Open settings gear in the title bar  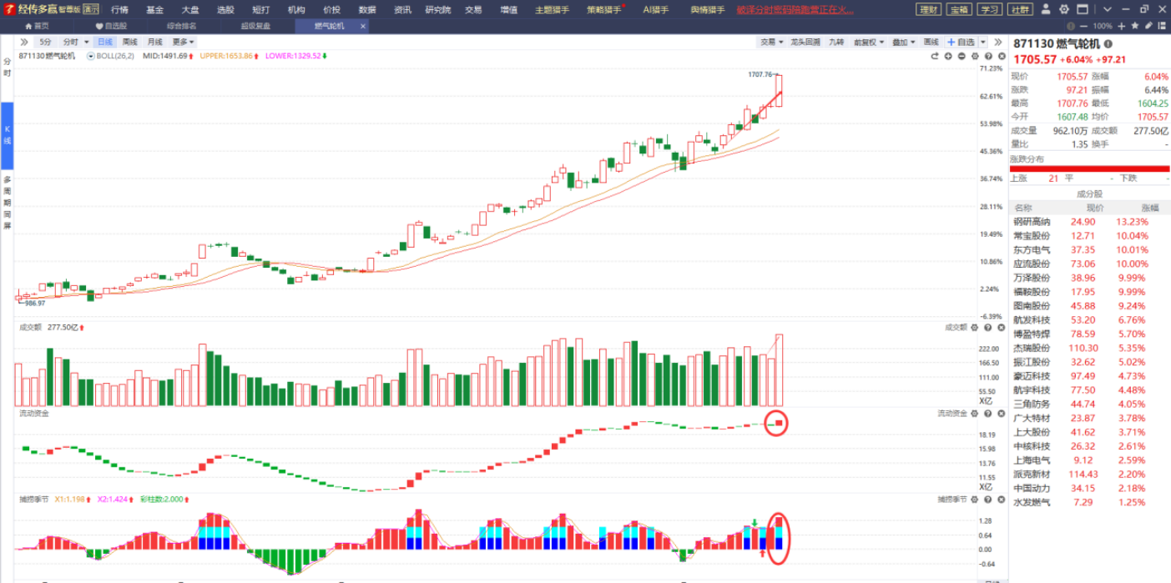click(x=1063, y=10)
